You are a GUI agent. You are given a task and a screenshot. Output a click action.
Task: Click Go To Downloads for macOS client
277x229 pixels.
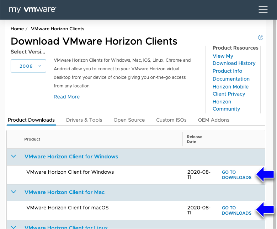[236, 210]
